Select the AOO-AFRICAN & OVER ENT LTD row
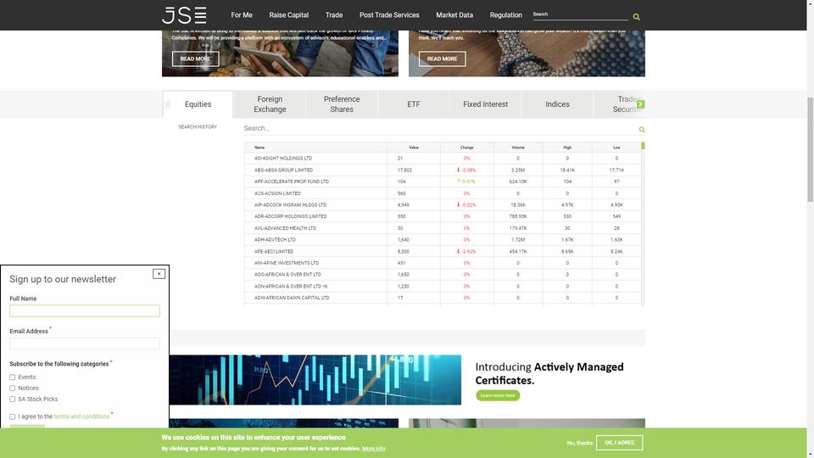 (x=443, y=274)
